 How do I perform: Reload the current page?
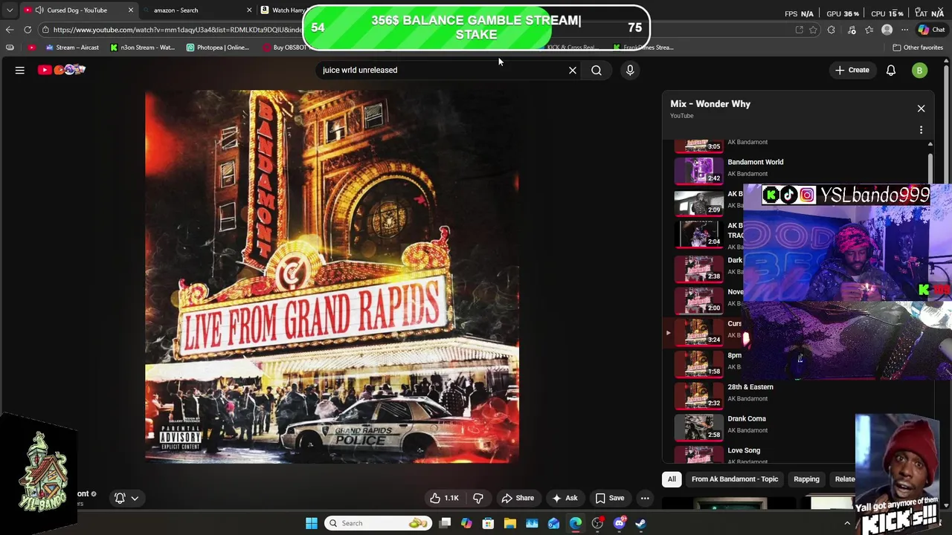(28, 30)
